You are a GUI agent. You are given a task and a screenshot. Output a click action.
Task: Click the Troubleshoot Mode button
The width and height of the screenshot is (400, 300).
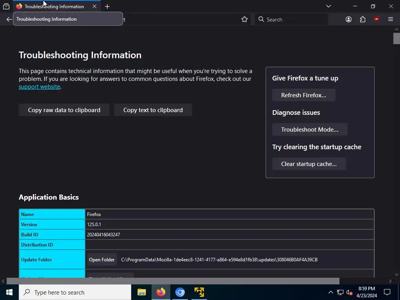(310, 130)
